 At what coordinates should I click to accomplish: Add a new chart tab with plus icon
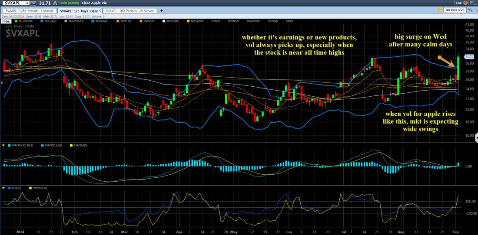[x=161, y=10]
